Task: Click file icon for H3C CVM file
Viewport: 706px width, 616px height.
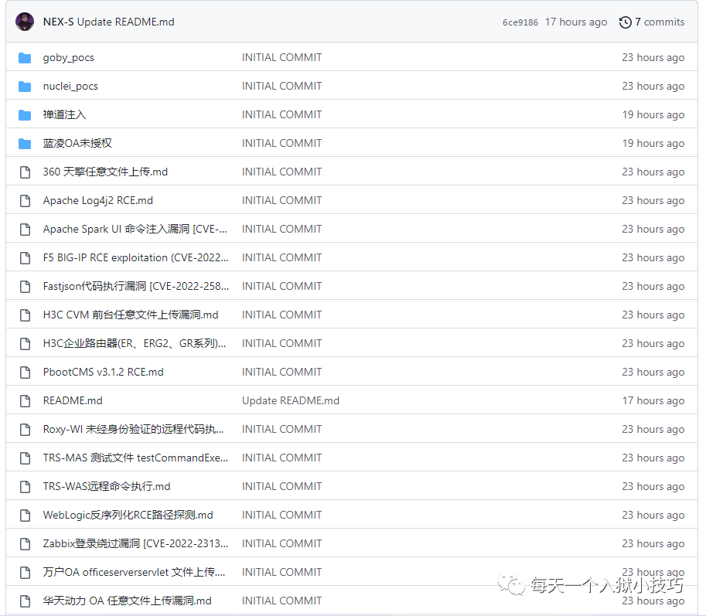Action: pyautogui.click(x=26, y=315)
